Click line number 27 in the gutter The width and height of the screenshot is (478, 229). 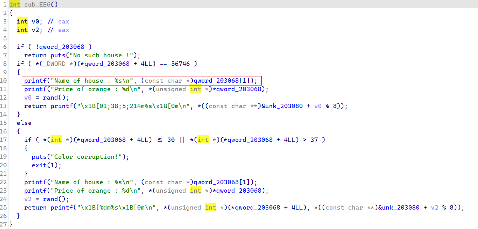point(3,224)
